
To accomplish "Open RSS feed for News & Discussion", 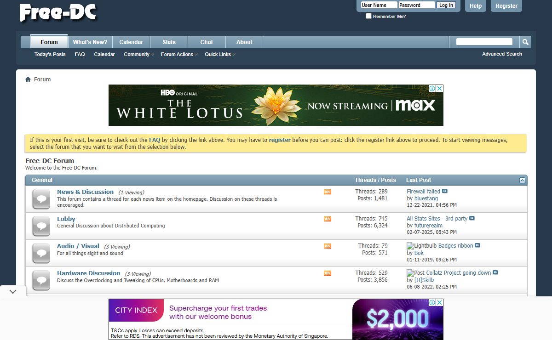I will pos(328,192).
